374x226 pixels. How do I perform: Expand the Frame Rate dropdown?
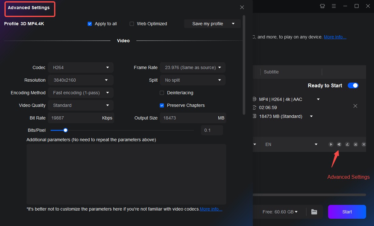click(192, 67)
